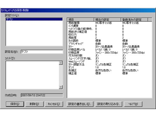
Task: Click レベル1 (速い) under 登録済みの設定
Action: 130,50
